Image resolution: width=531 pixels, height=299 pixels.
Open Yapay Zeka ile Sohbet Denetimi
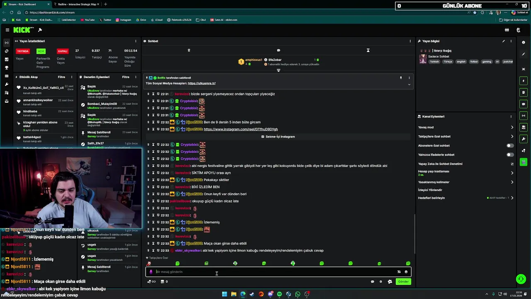point(465,164)
